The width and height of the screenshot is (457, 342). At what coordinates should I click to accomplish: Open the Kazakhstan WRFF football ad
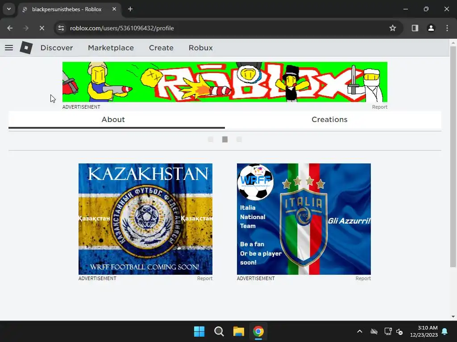click(x=145, y=219)
